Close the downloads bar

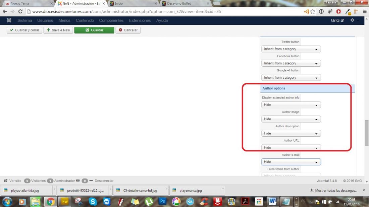(364, 190)
